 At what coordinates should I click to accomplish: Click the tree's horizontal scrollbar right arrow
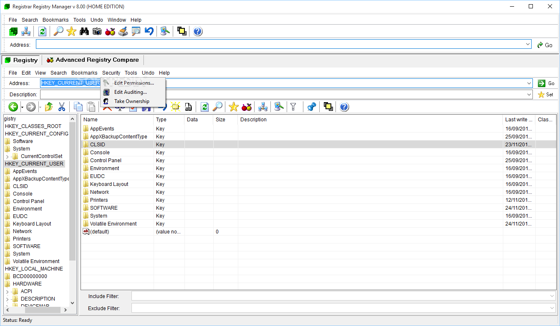(x=66, y=310)
